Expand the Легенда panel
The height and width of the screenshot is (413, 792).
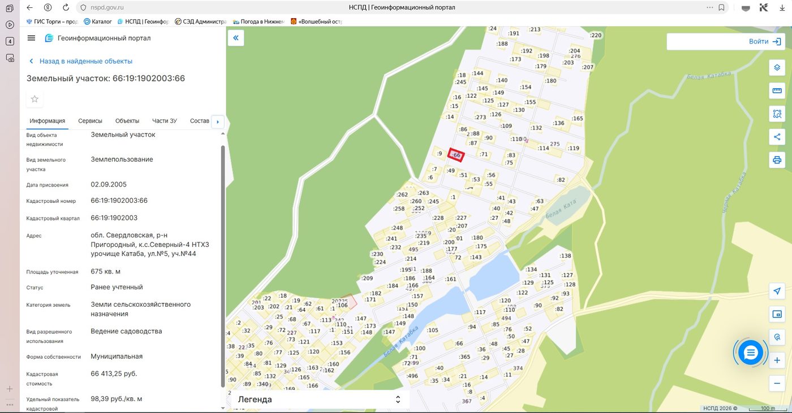click(318, 399)
